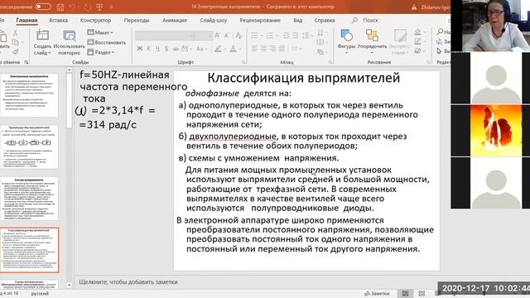Open the Вставка ribbon tab

click(59, 20)
